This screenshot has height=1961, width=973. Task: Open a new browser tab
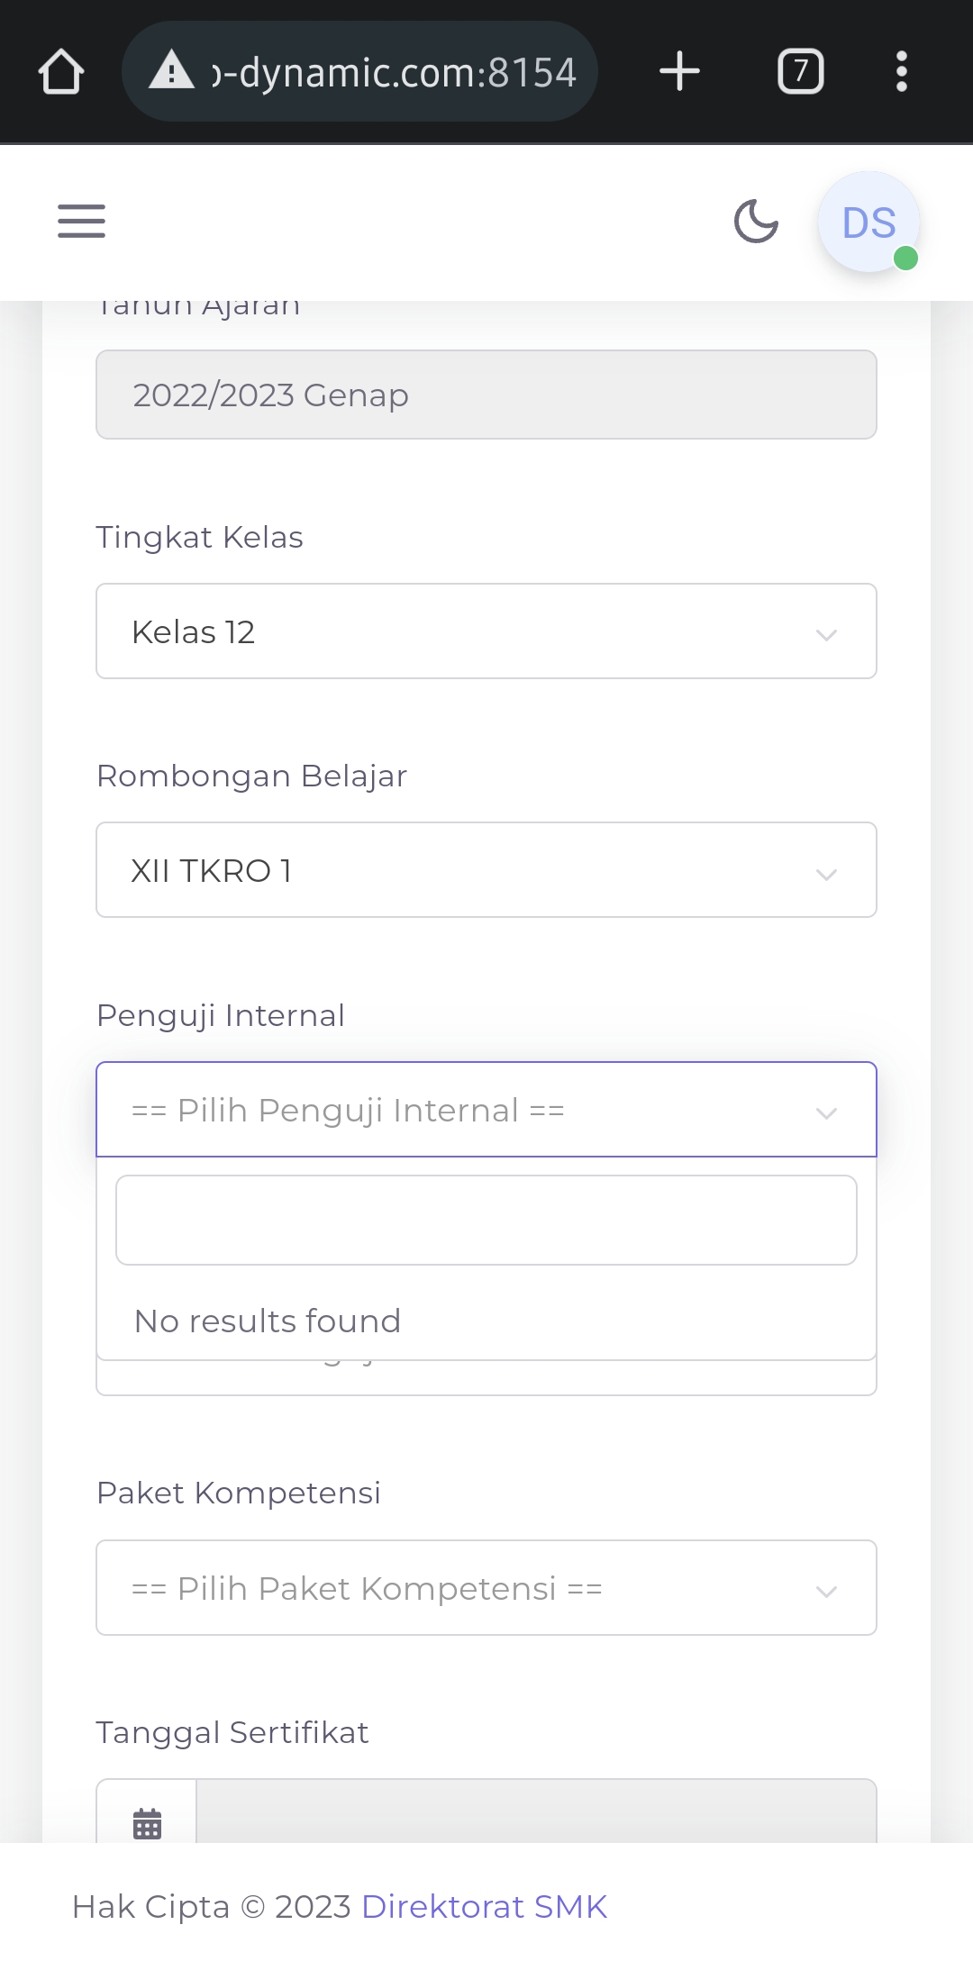(680, 71)
